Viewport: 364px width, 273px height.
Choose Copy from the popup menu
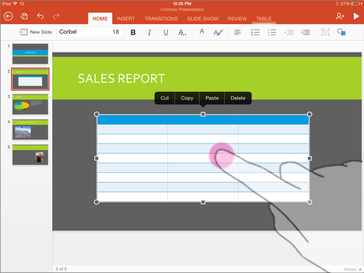point(187,98)
